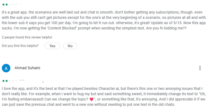Click the blue 'A' profile avatar
Viewport: 213px width, 110px height.
pyautogui.click(x=6, y=68)
